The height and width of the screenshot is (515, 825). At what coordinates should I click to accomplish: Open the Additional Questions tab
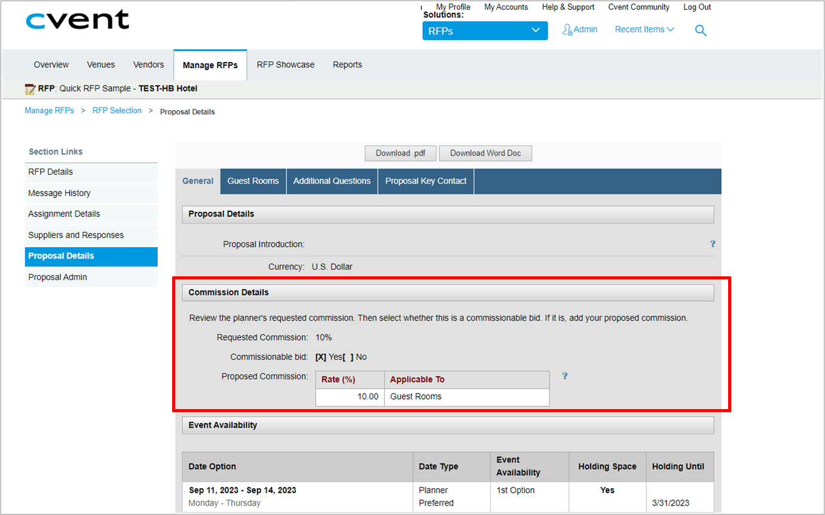(332, 181)
